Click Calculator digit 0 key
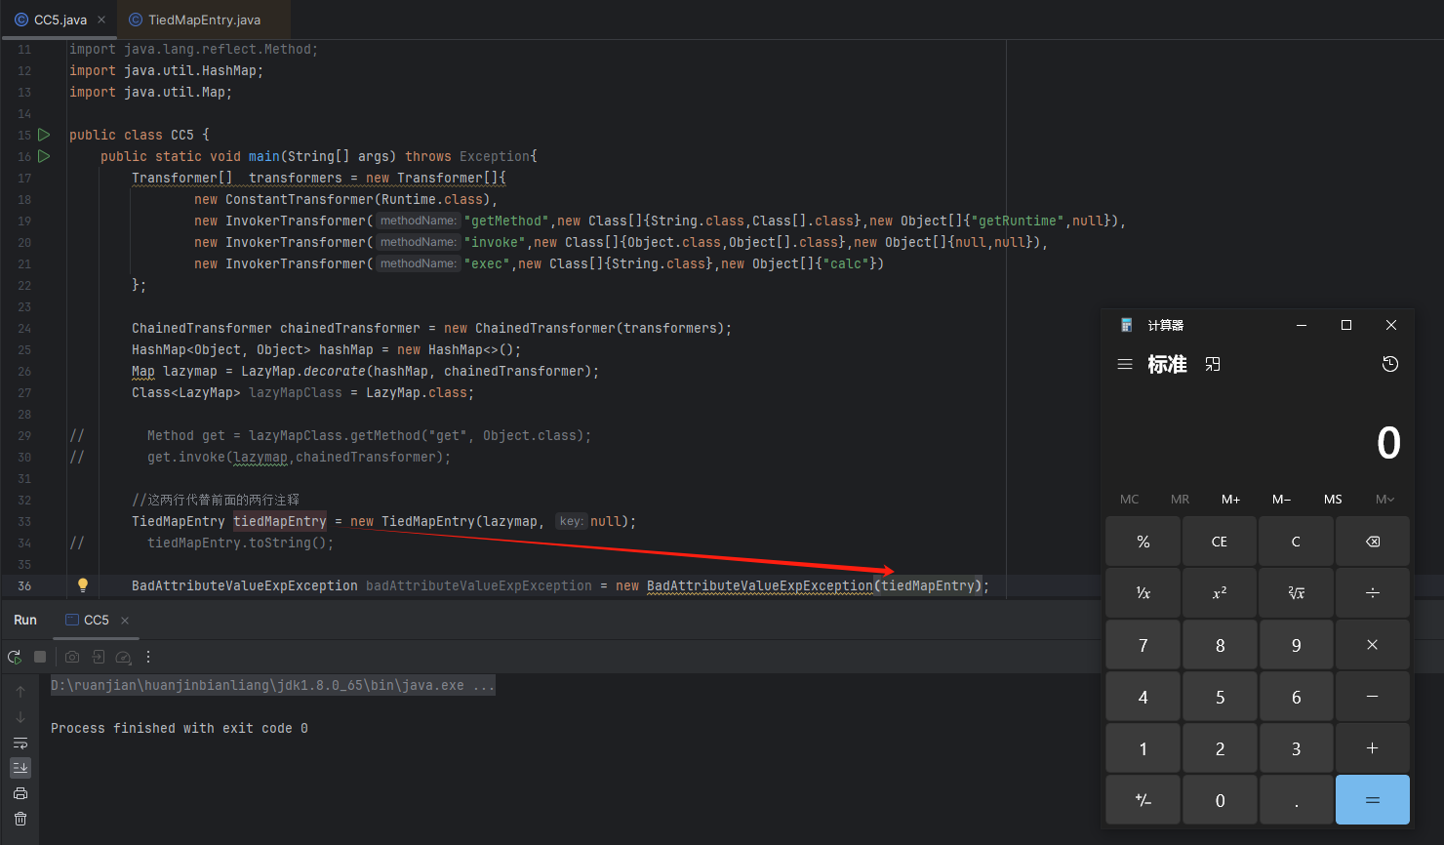Viewport: 1444px width, 845px height. coord(1220,800)
